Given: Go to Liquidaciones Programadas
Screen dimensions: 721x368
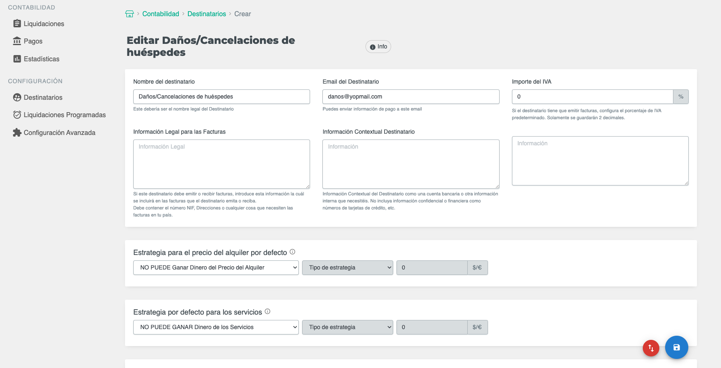Looking at the screenshot, I should pos(65,115).
